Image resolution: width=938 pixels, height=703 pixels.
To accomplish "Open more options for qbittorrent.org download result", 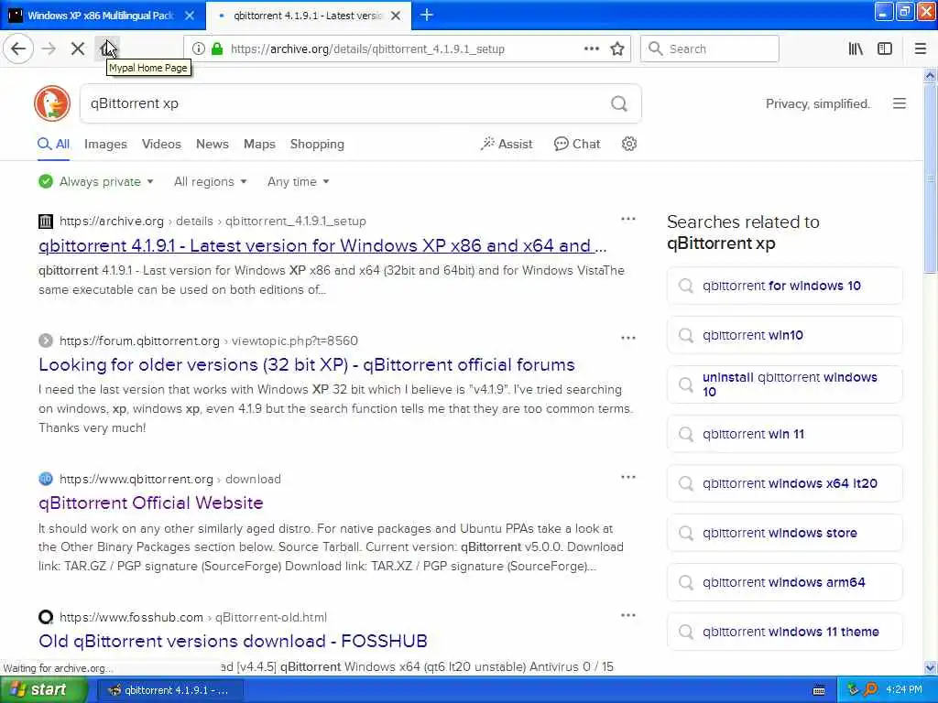I will coord(628,476).
